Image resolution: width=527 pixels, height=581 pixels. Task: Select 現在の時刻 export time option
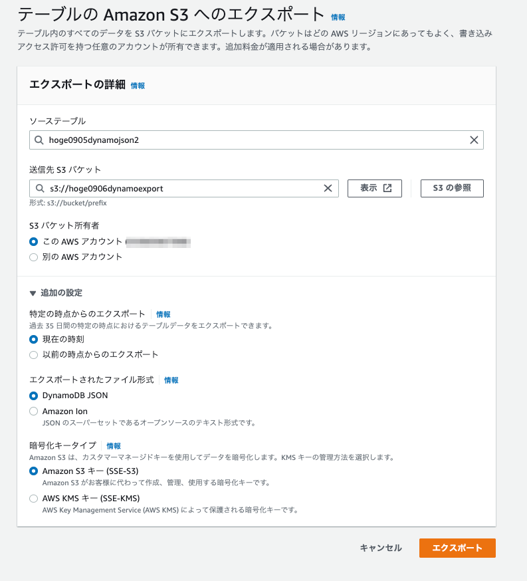point(34,340)
